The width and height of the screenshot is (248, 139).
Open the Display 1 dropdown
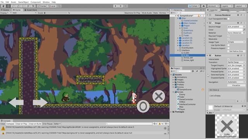[x=6, y=13]
